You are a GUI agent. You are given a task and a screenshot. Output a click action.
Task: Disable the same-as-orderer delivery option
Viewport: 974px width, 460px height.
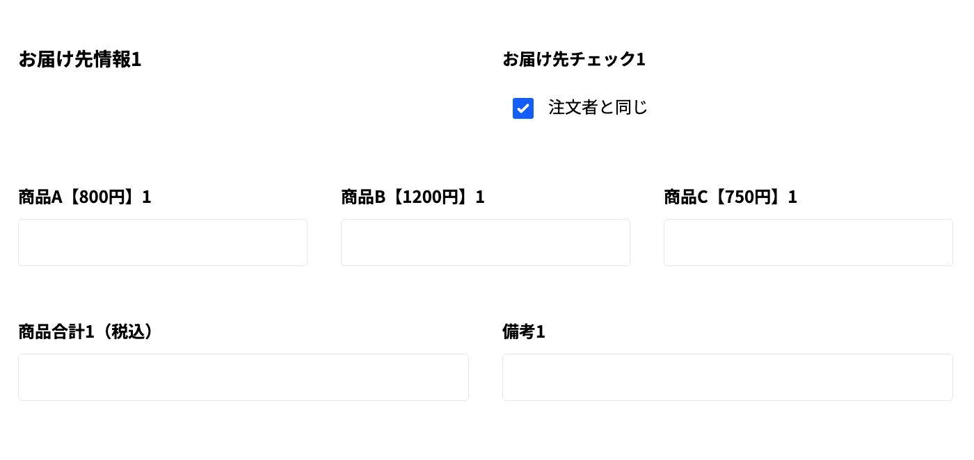pyautogui.click(x=523, y=108)
